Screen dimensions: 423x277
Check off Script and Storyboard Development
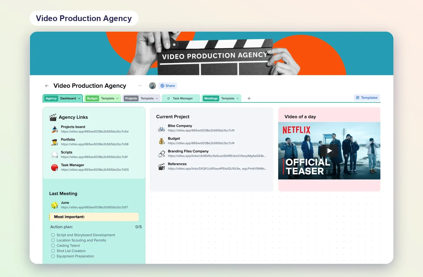[53, 235]
